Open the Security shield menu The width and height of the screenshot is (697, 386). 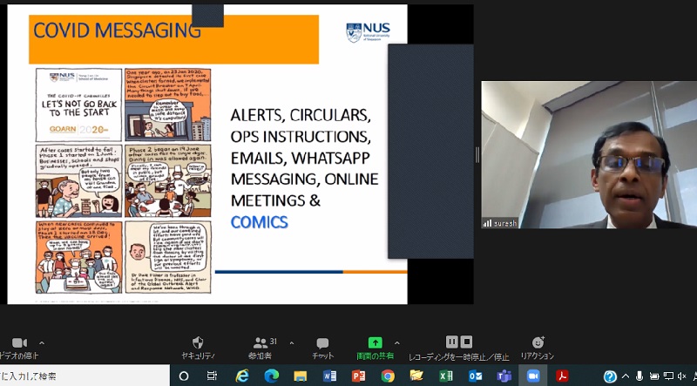click(198, 343)
